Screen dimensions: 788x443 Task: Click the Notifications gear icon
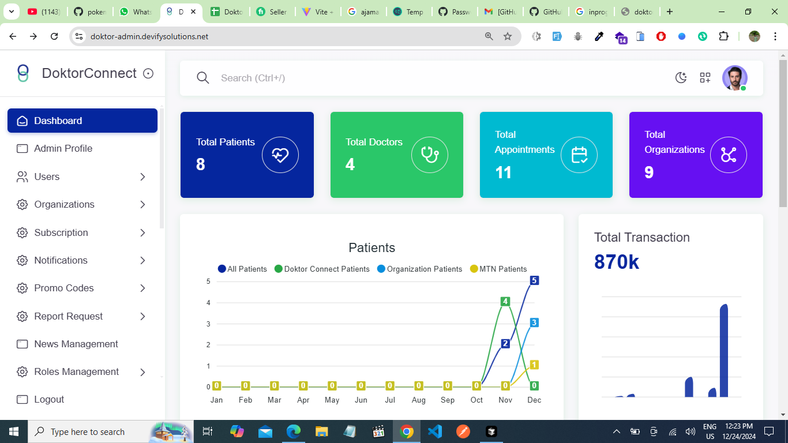click(x=22, y=260)
